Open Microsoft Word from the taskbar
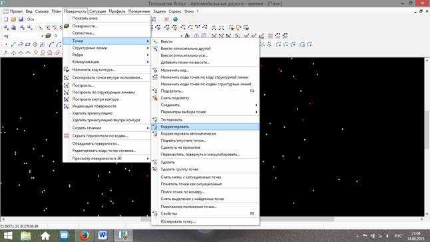This screenshot has width=430, height=242. pos(103,235)
